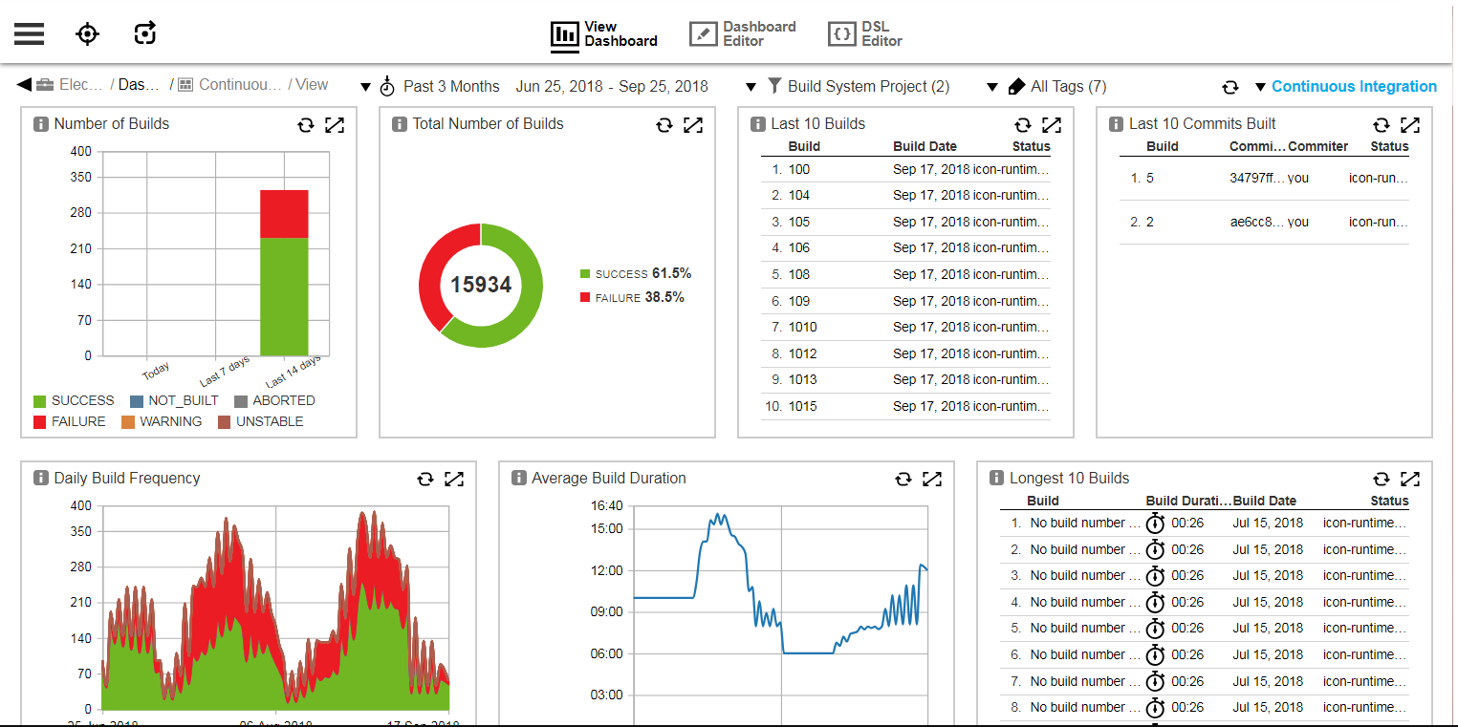The width and height of the screenshot is (1458, 727).
Task: Open the Build System Project filter dropdown
Action: tap(857, 87)
